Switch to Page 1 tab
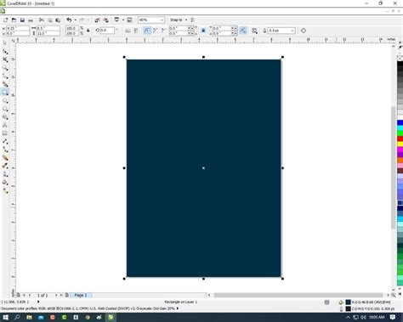Screen dimensions: 403x322 (x=81, y=295)
